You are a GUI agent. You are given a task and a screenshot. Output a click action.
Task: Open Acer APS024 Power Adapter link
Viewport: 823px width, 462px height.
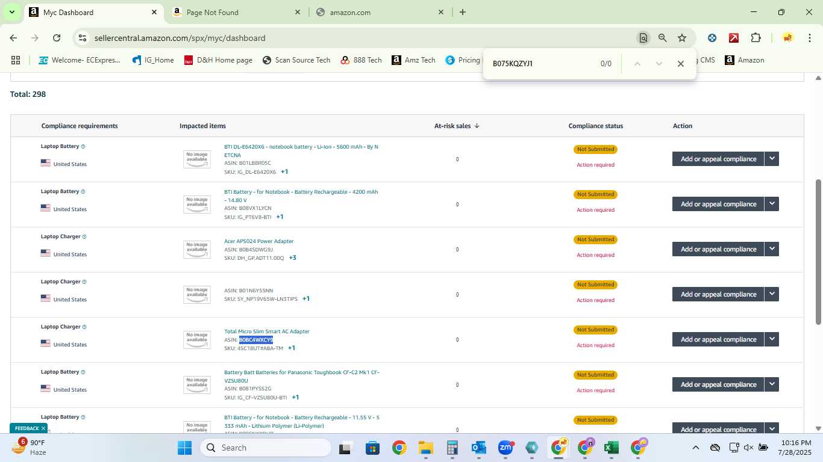pyautogui.click(x=259, y=241)
